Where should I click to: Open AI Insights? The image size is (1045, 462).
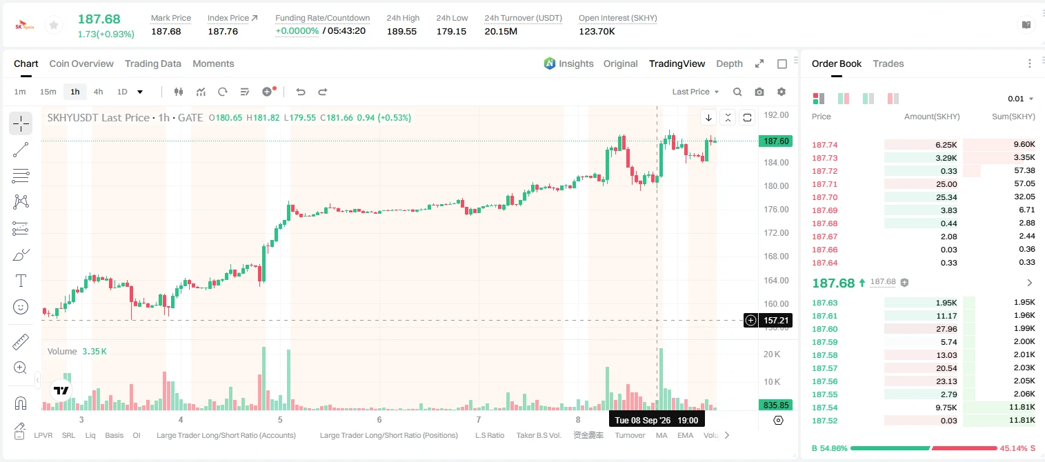point(569,63)
